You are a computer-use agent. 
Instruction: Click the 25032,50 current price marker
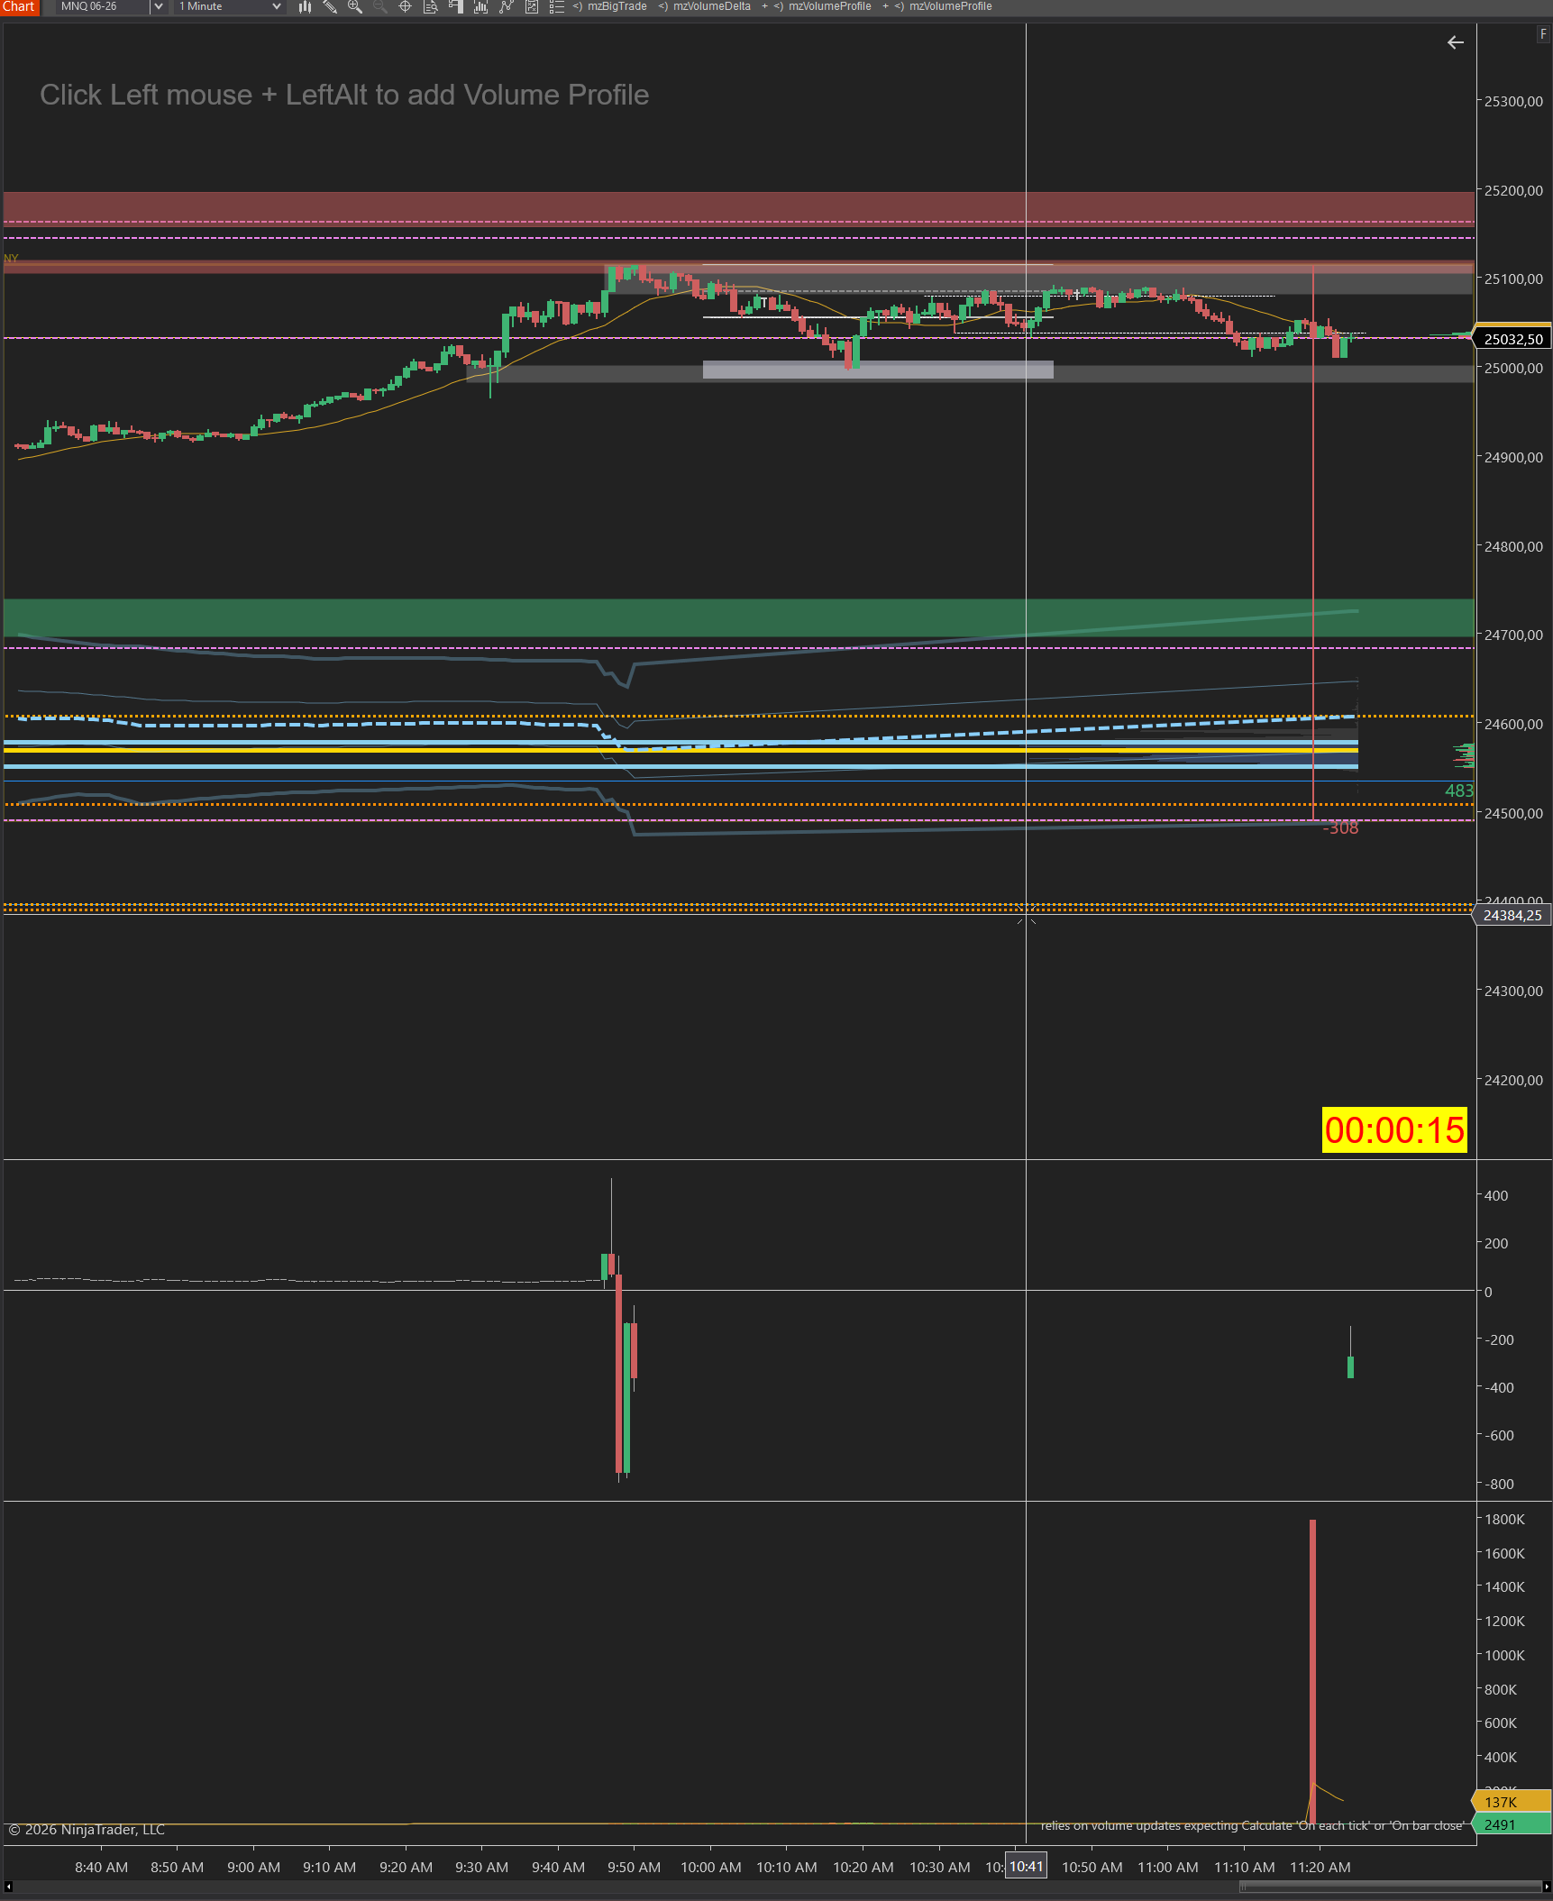(1513, 339)
